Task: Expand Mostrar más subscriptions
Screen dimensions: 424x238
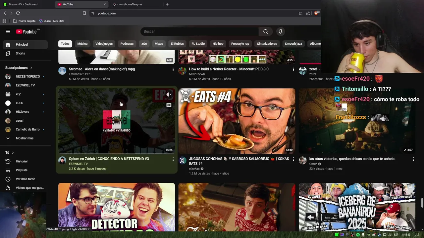Action: [25, 138]
